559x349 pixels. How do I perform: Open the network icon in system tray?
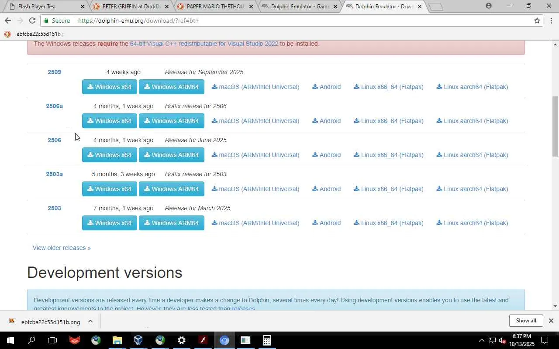pos(492,340)
